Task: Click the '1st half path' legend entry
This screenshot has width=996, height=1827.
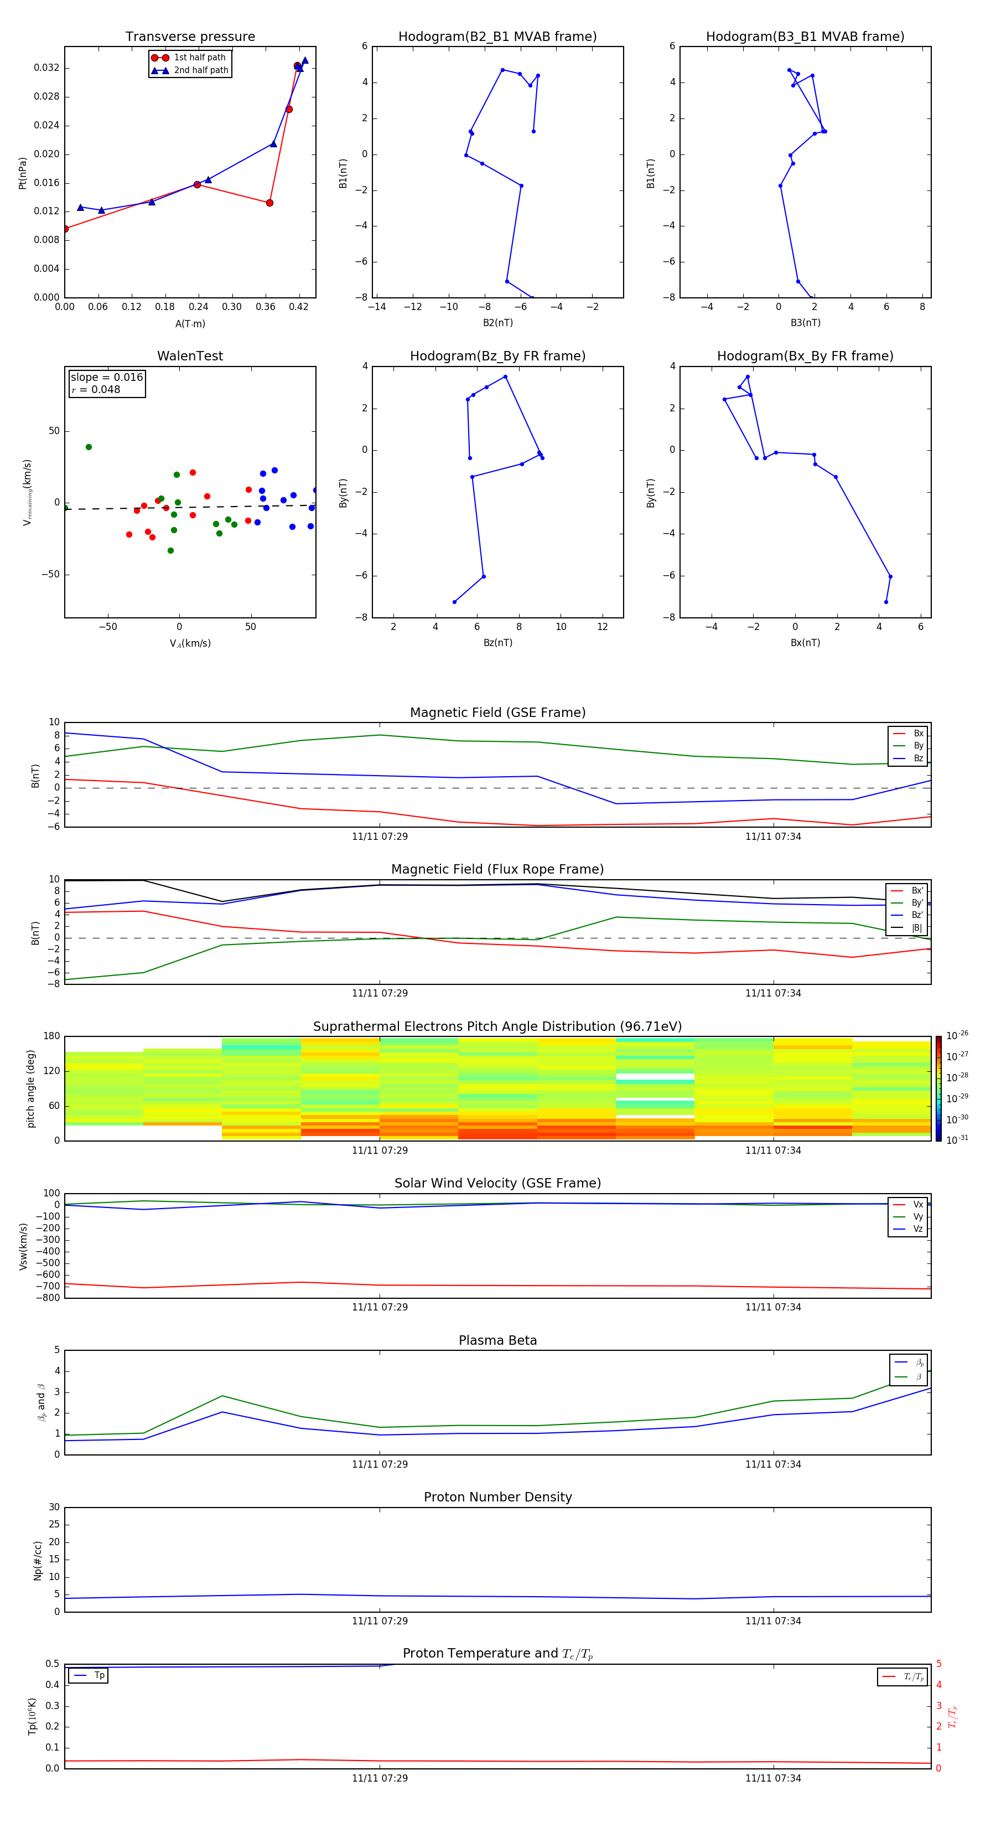Action: 190,58
